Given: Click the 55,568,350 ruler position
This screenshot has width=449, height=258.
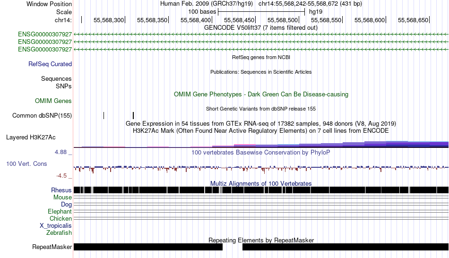Looking at the screenshot, I should click(x=152, y=20).
